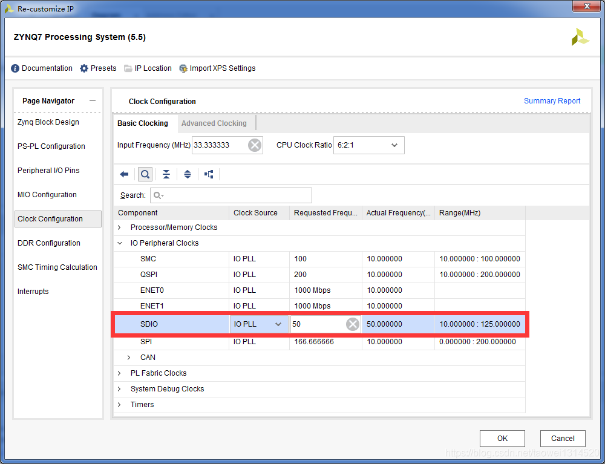Click the Component column header

(171, 213)
